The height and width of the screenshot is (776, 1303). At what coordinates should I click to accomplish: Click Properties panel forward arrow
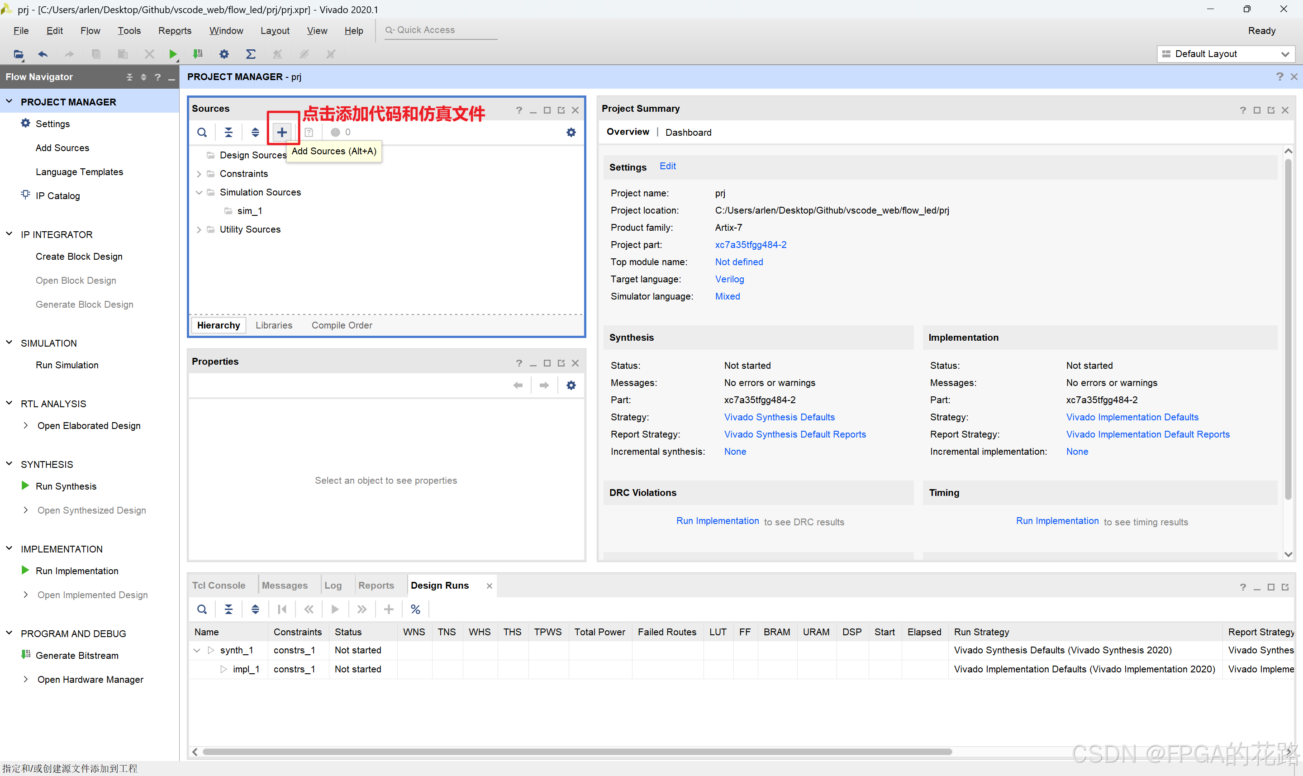pyautogui.click(x=544, y=386)
